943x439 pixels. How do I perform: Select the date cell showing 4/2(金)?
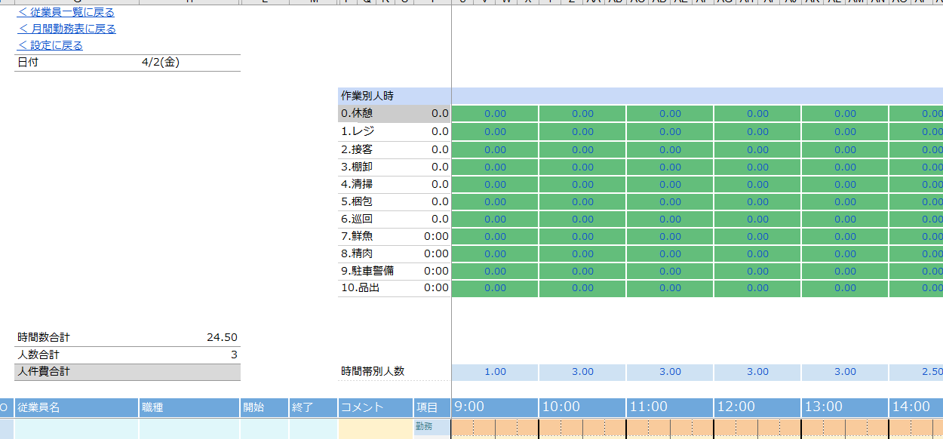160,62
